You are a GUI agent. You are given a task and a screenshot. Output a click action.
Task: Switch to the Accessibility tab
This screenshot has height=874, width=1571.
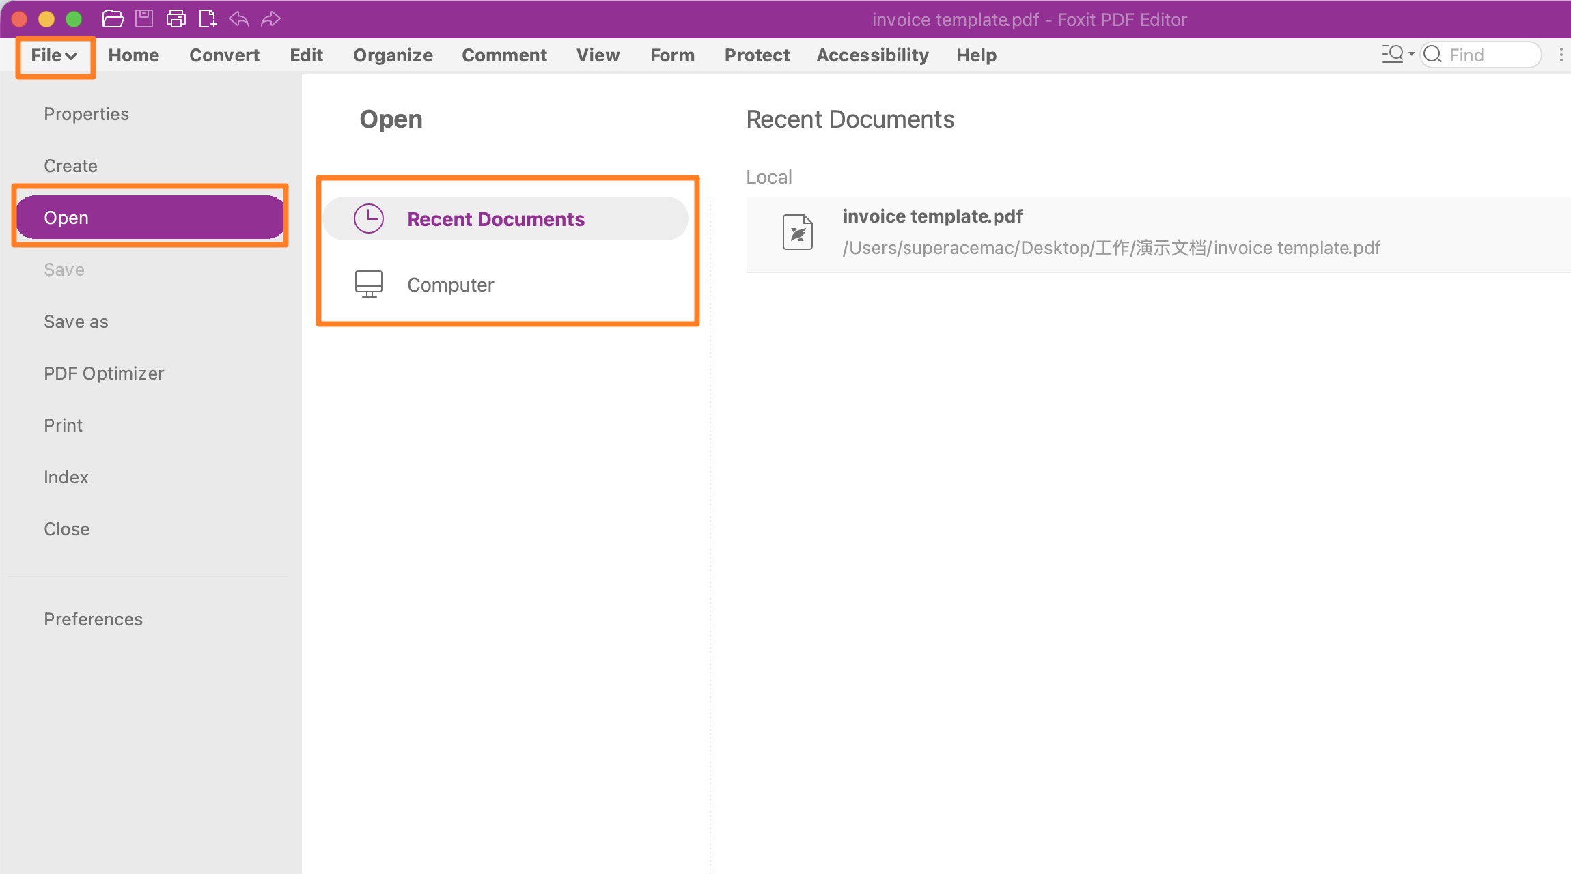pyautogui.click(x=872, y=55)
